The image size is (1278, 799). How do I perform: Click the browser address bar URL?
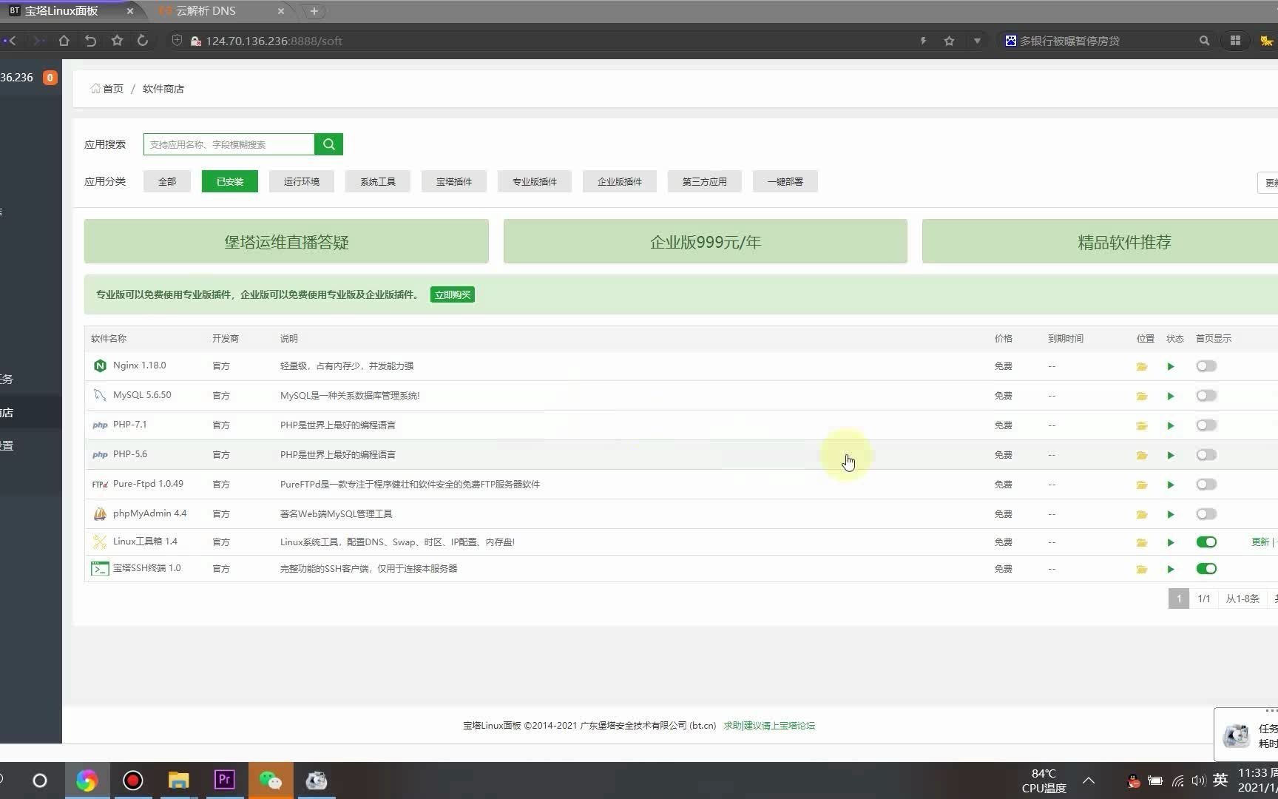point(274,41)
